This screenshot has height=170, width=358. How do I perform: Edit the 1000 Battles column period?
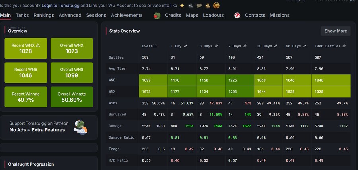344,46
